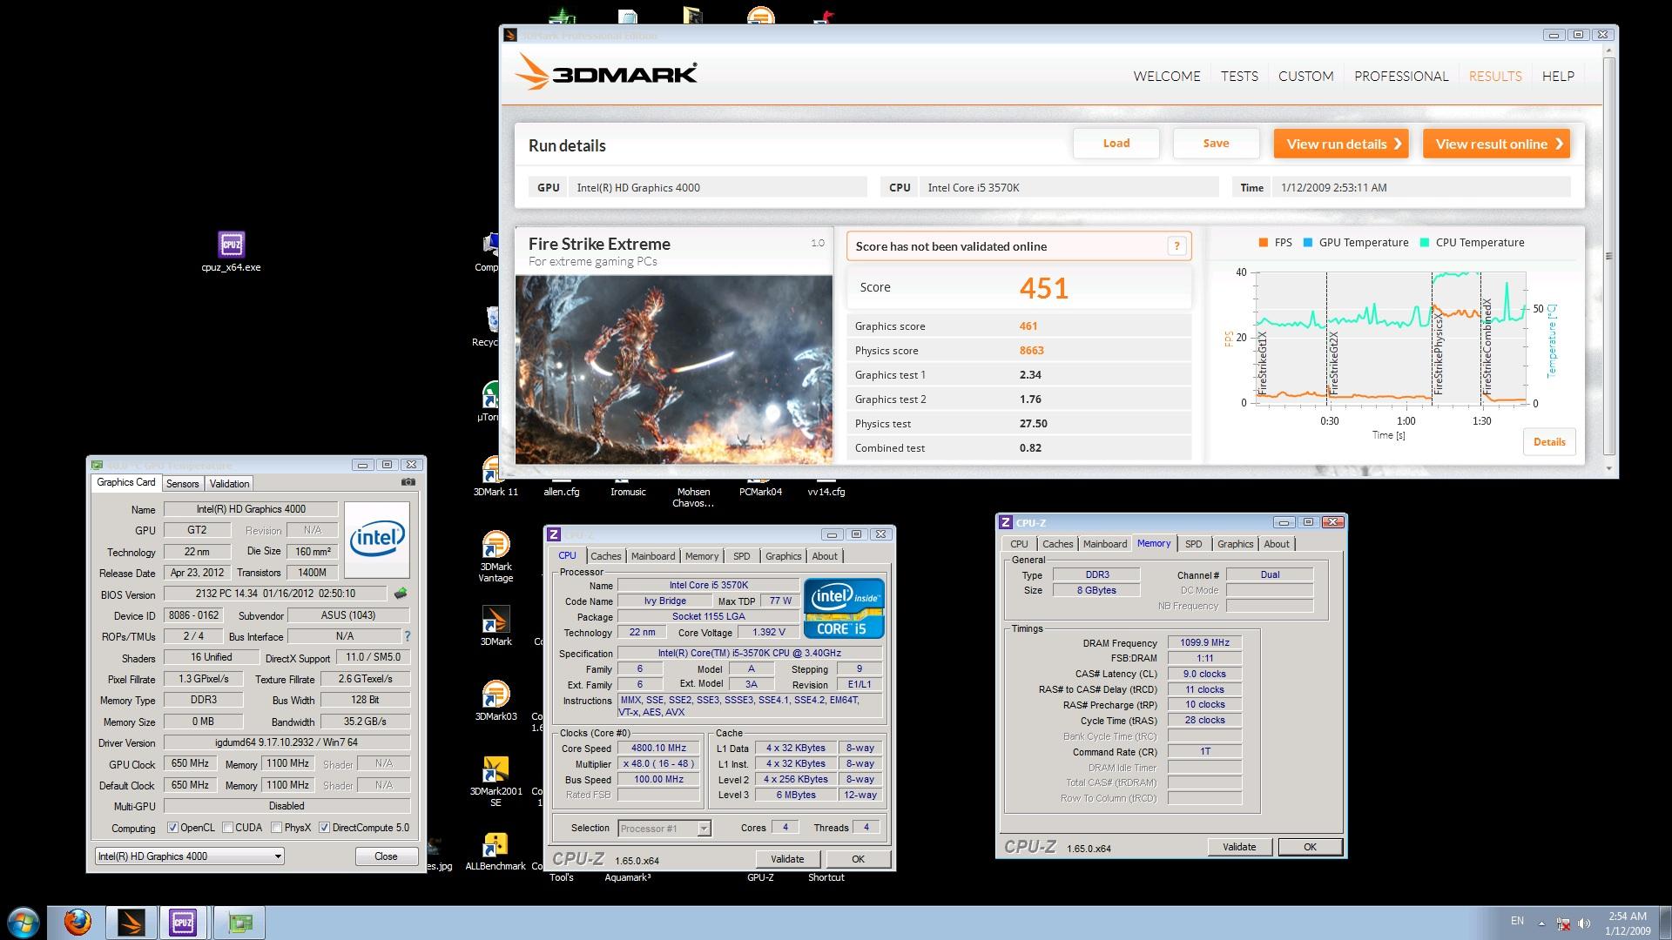Switch to Validation tab in GPU-Z
The height and width of the screenshot is (940, 1672).
click(229, 483)
